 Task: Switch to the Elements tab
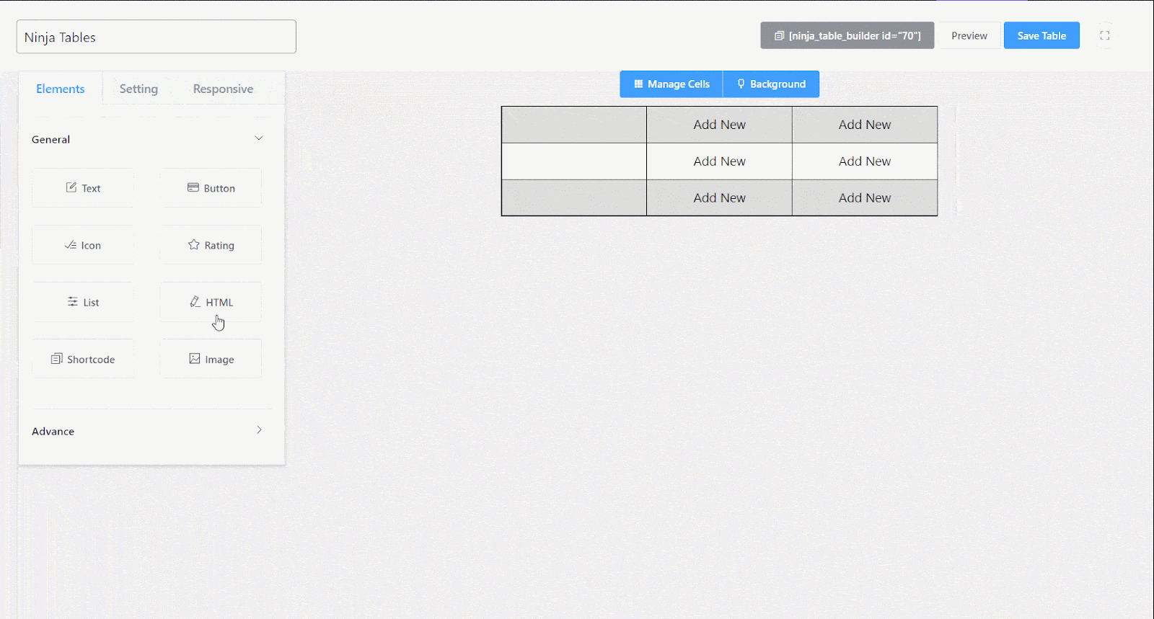click(x=61, y=89)
